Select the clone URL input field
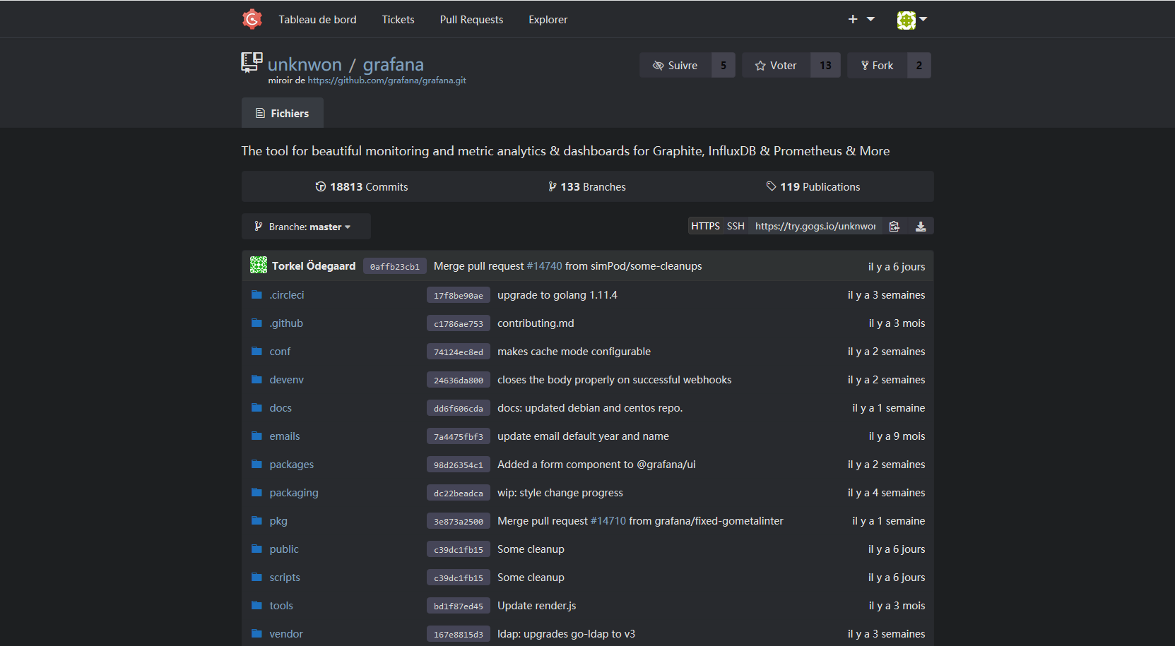Viewport: 1175px width, 646px height. (814, 226)
